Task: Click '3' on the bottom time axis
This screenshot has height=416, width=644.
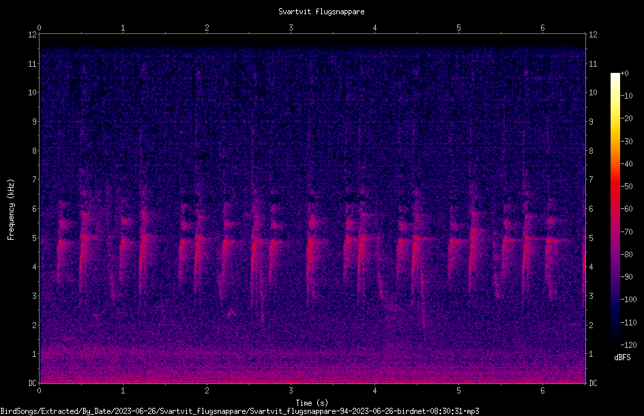Action: click(291, 391)
